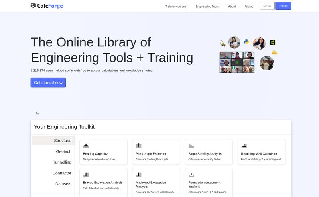Click 'Find the stability of a retaining wall.'

[x=261, y=159]
